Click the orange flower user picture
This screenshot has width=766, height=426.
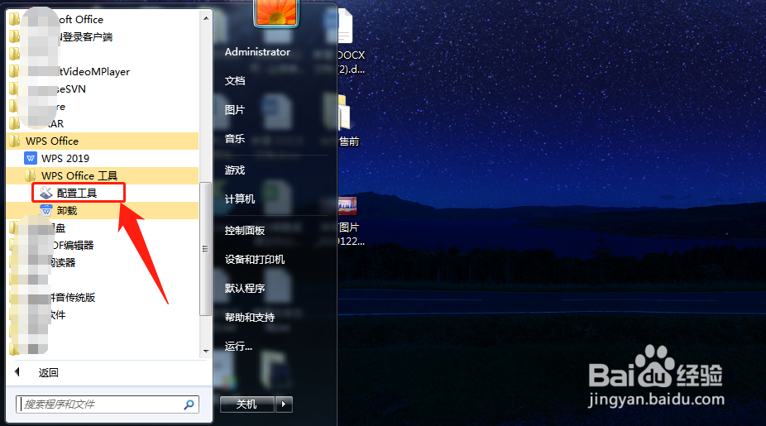click(276, 13)
